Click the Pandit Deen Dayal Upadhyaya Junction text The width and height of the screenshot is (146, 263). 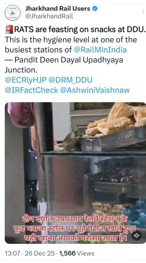[64, 65]
